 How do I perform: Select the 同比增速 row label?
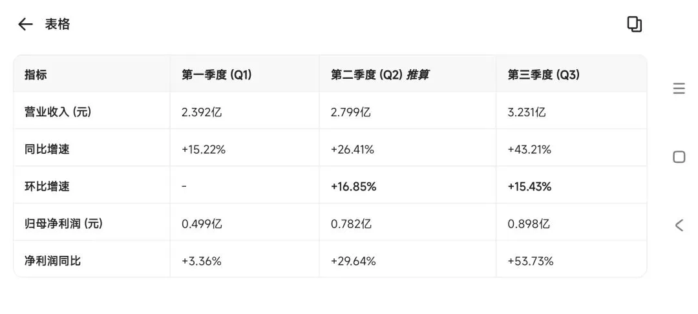(47, 149)
